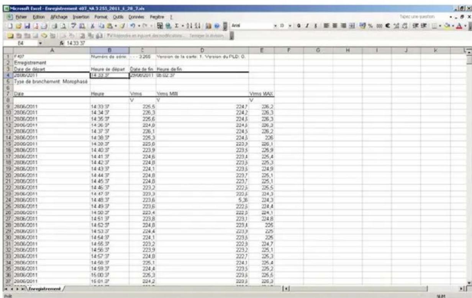Insert an AutoSum formula
Viewport: 472px width, 298px height.
coord(177,26)
